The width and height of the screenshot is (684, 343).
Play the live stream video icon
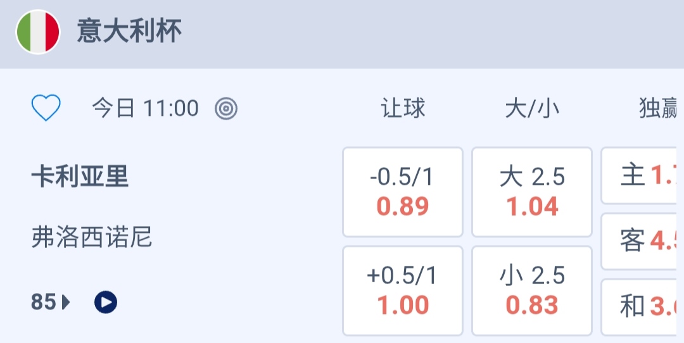tap(106, 302)
